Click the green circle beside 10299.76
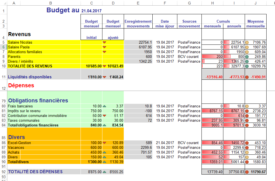 click(x=247, y=66)
